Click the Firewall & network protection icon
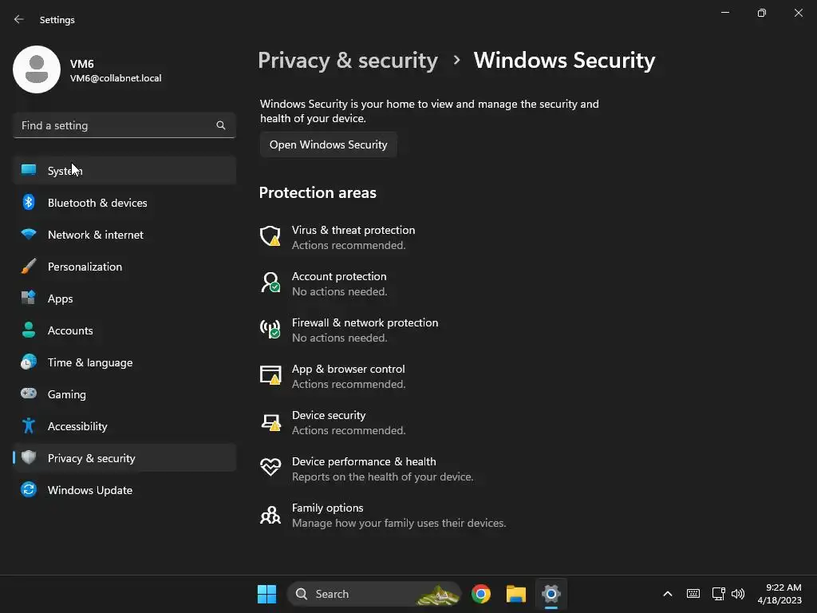This screenshot has height=613, width=817. [270, 329]
